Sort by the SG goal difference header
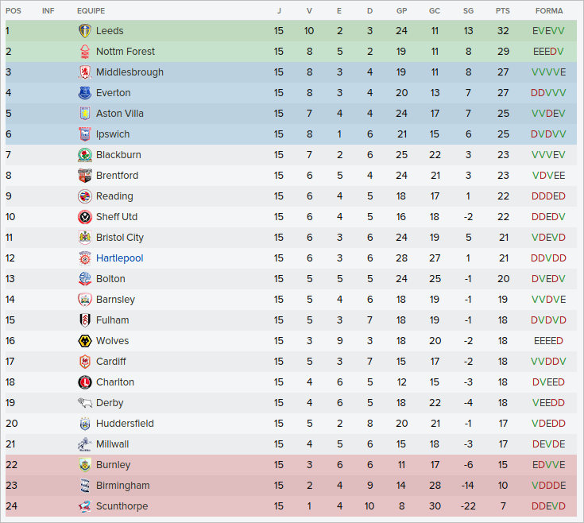The width and height of the screenshot is (584, 523). (468, 11)
